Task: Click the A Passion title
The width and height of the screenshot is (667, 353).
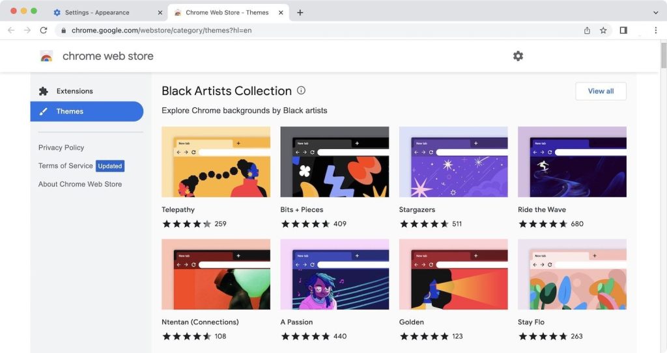Action: click(296, 322)
